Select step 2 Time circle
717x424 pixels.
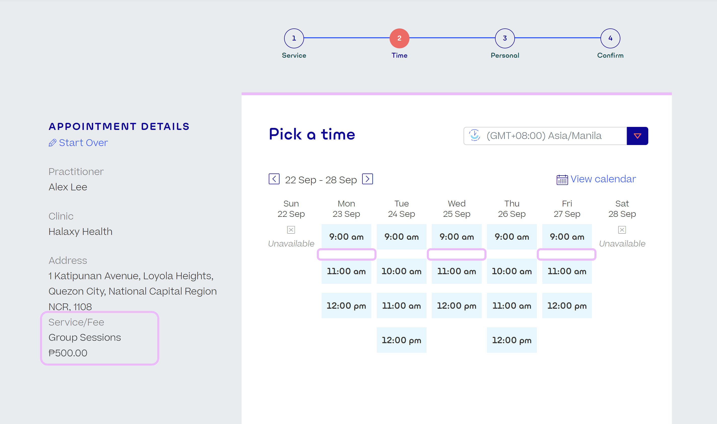pyautogui.click(x=399, y=38)
